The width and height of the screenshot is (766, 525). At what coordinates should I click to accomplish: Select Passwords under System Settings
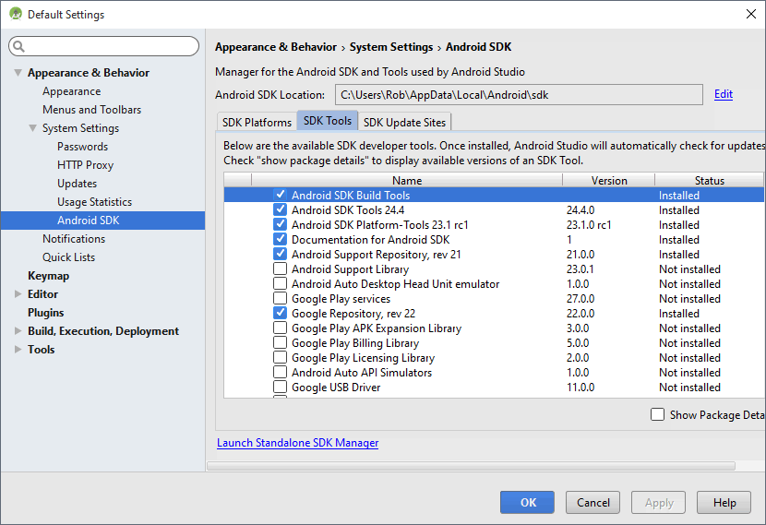pos(82,147)
